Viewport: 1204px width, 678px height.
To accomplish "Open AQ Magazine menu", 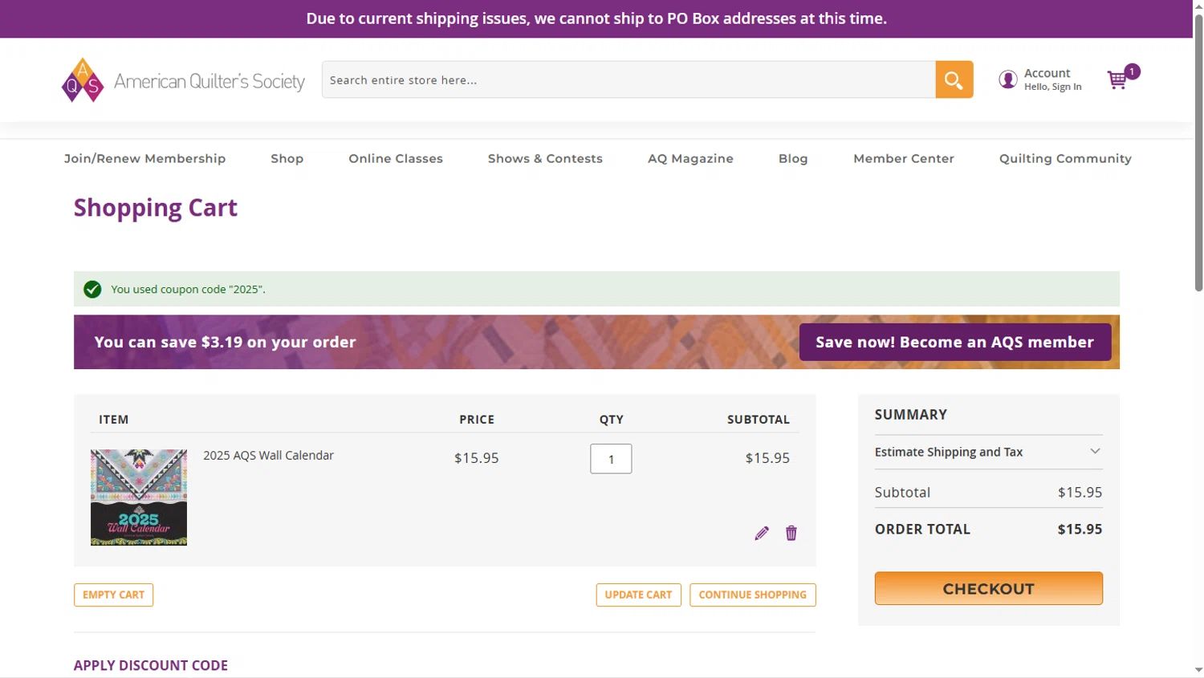I will (x=690, y=159).
